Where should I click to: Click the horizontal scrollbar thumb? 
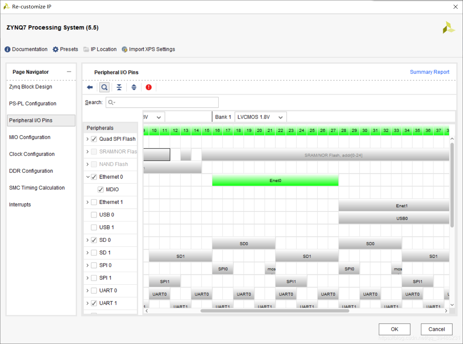(275, 311)
